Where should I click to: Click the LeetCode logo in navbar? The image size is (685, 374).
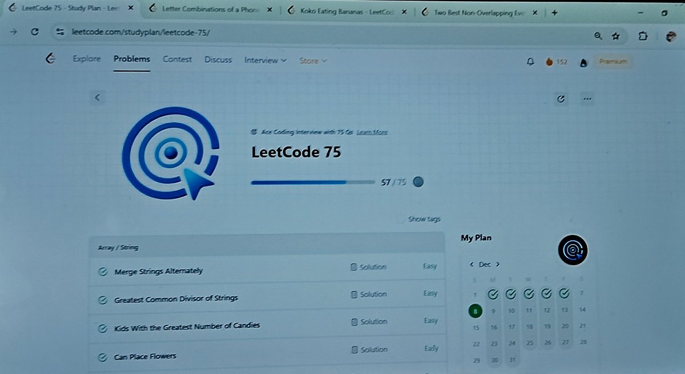click(x=50, y=59)
